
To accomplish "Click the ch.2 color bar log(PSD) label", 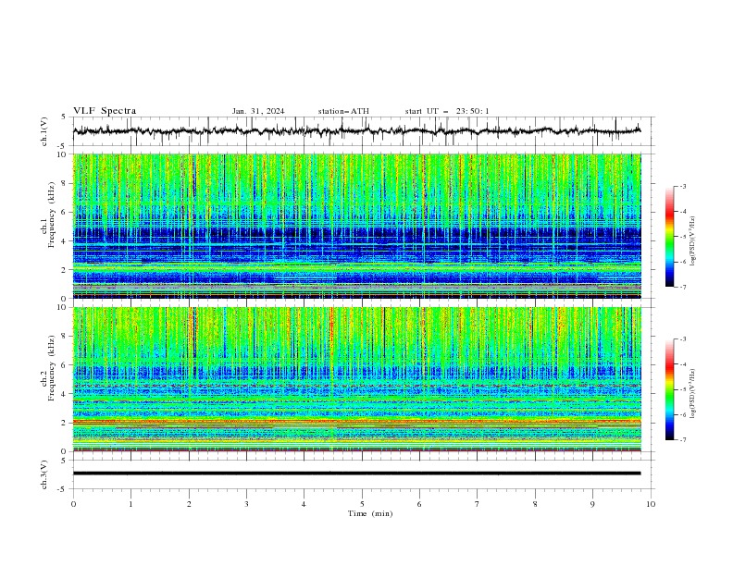I will (692, 393).
